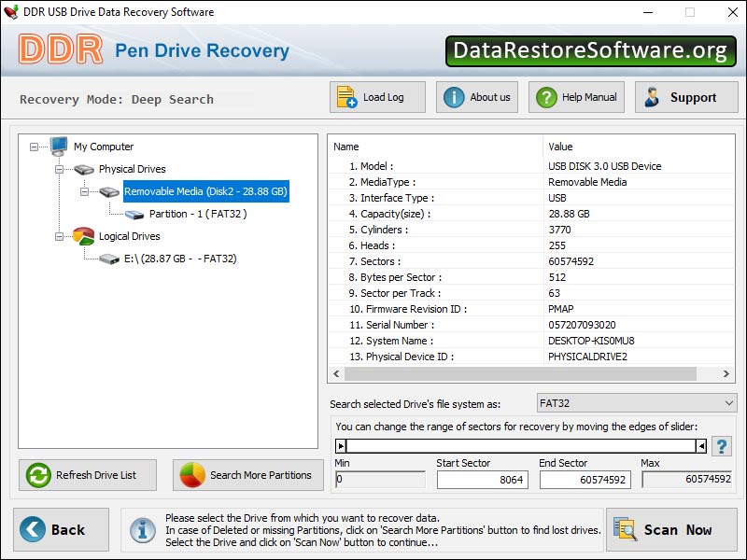747x560 pixels.
Task: Select the Logical Drives label
Action: [x=129, y=236]
